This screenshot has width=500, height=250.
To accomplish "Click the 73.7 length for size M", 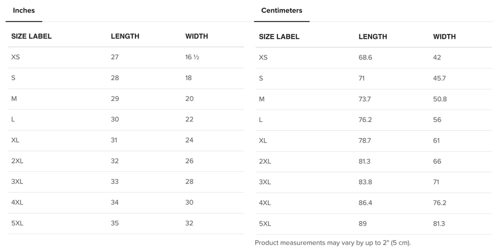I will [364, 99].
